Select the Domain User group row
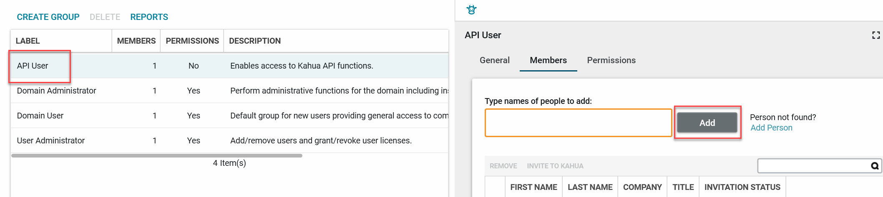The width and height of the screenshot is (883, 197). pos(229,116)
